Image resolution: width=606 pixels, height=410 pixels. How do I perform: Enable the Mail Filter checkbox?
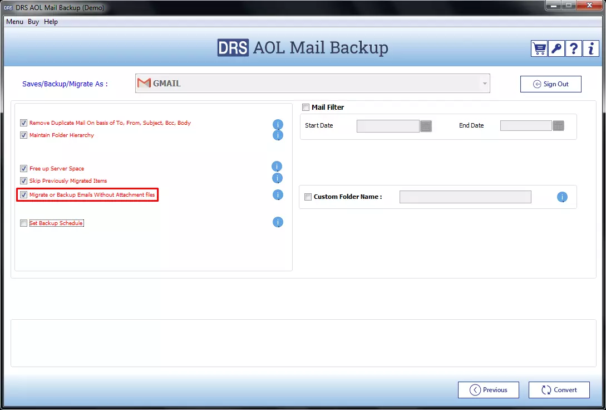point(306,108)
